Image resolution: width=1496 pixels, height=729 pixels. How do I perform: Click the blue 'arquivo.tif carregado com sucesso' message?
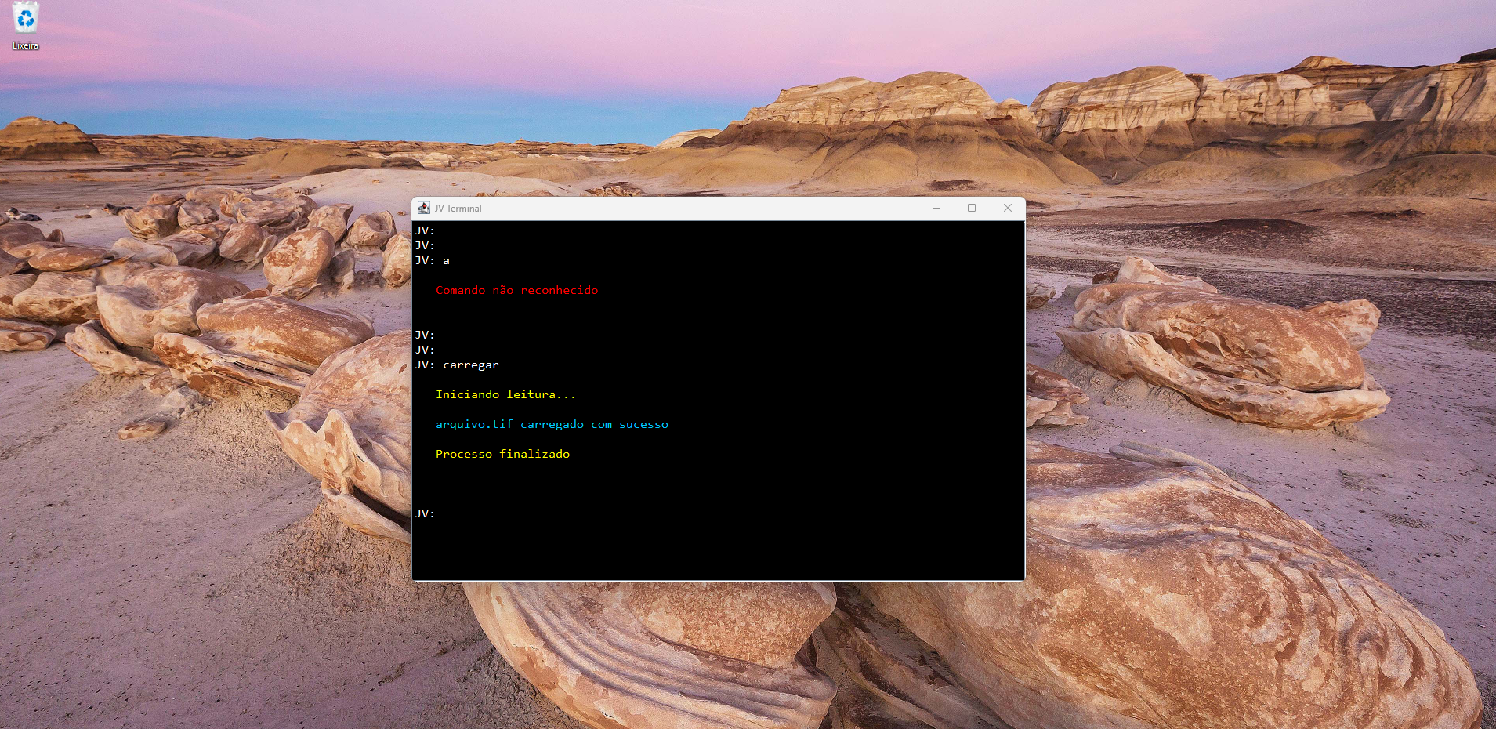[x=552, y=424]
